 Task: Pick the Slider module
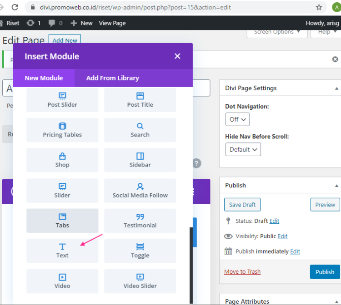62,191
